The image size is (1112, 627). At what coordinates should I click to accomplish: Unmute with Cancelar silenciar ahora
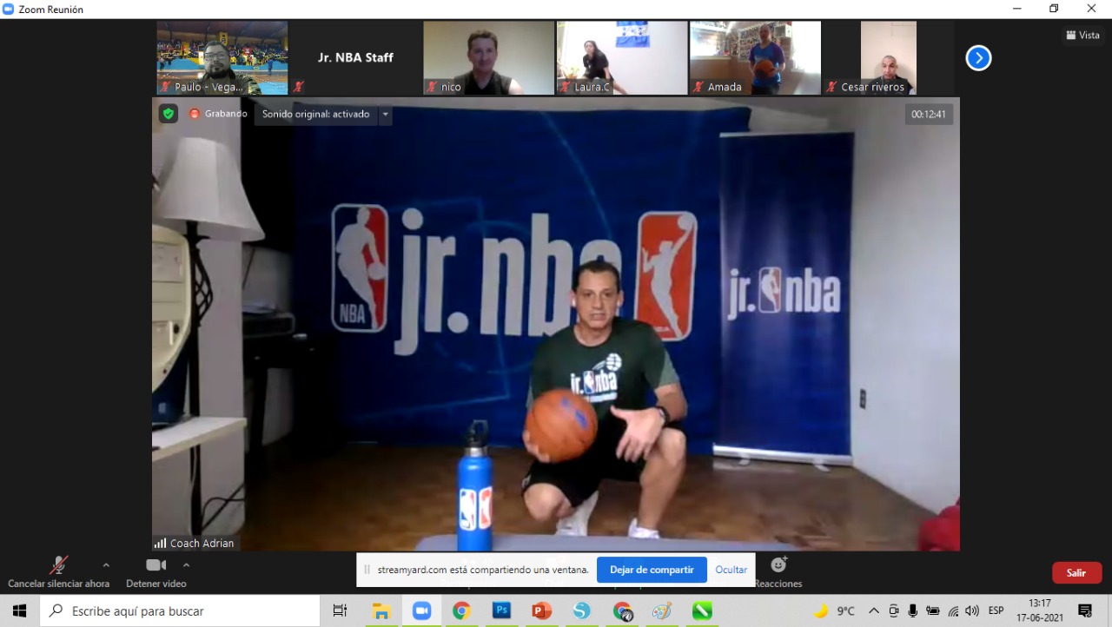click(x=59, y=572)
